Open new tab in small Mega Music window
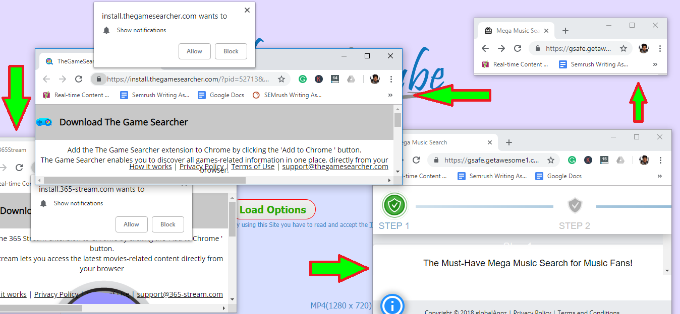The width and height of the screenshot is (680, 314). pyautogui.click(x=565, y=31)
